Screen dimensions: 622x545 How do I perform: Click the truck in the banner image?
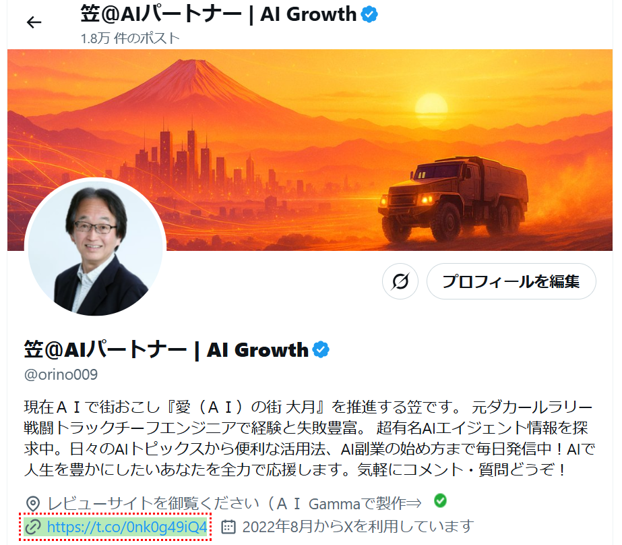coord(452,198)
